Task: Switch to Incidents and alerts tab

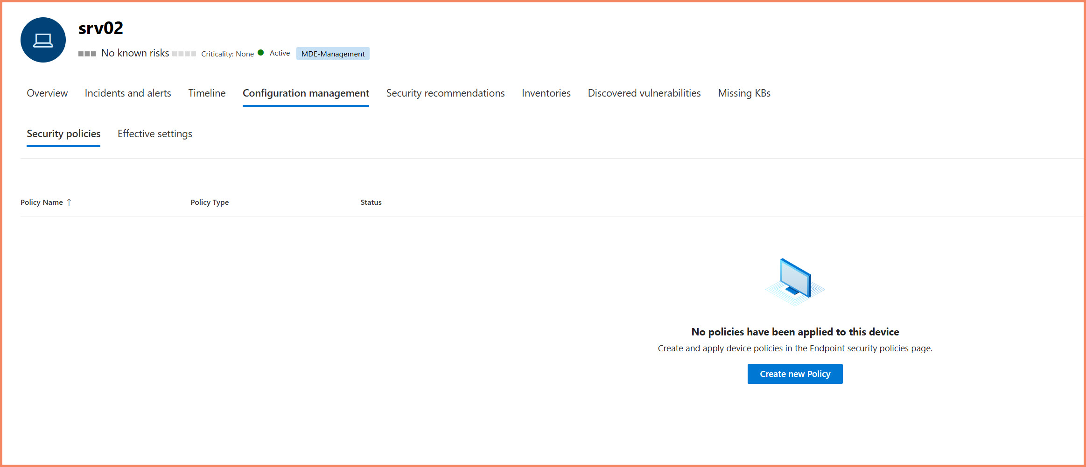Action: click(x=128, y=93)
